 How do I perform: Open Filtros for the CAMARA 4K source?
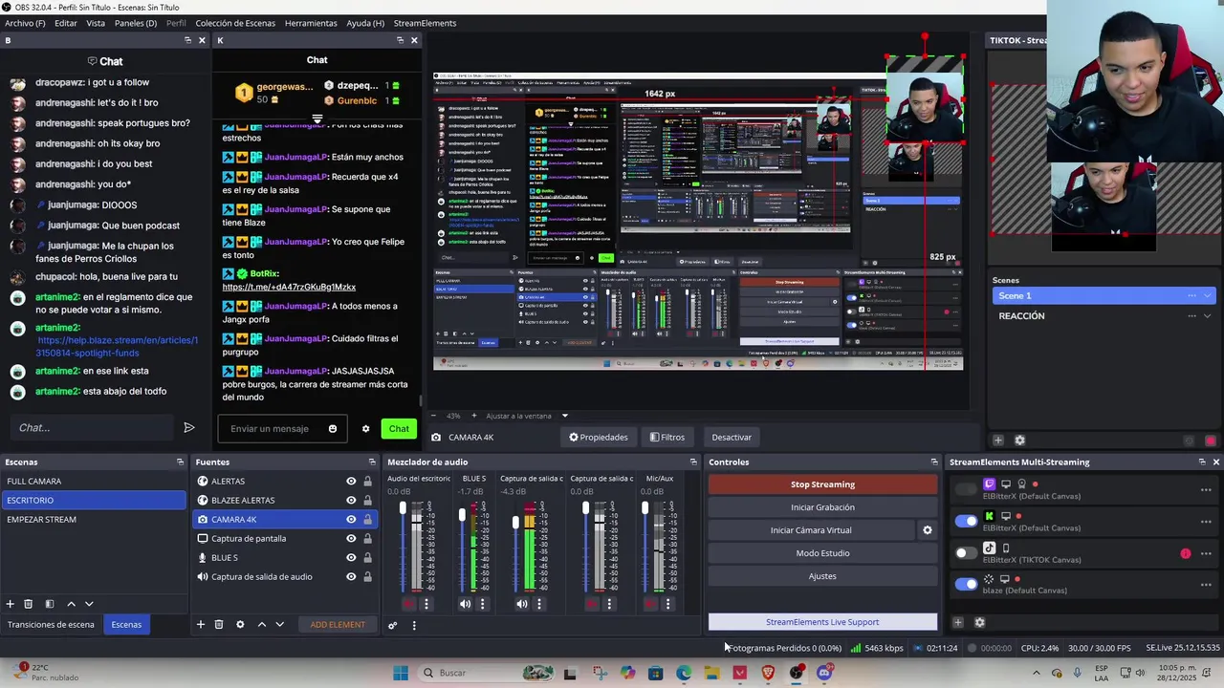click(667, 438)
